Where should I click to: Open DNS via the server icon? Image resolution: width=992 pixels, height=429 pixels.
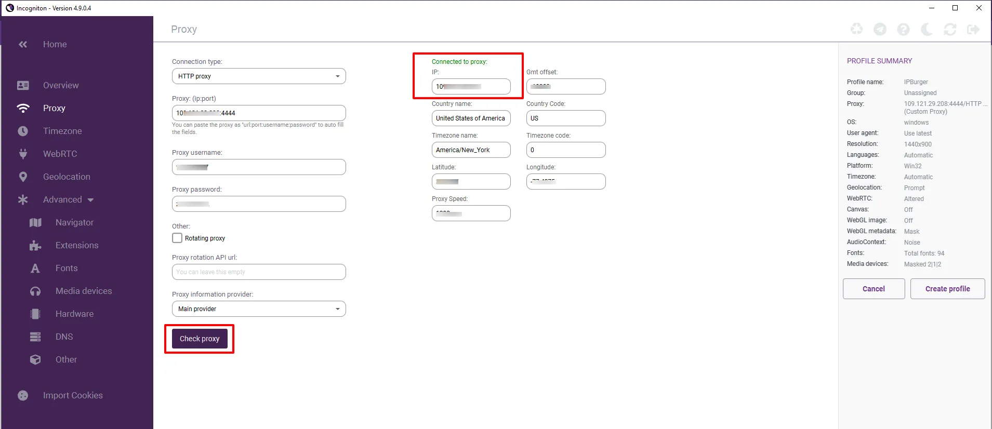[35, 337]
